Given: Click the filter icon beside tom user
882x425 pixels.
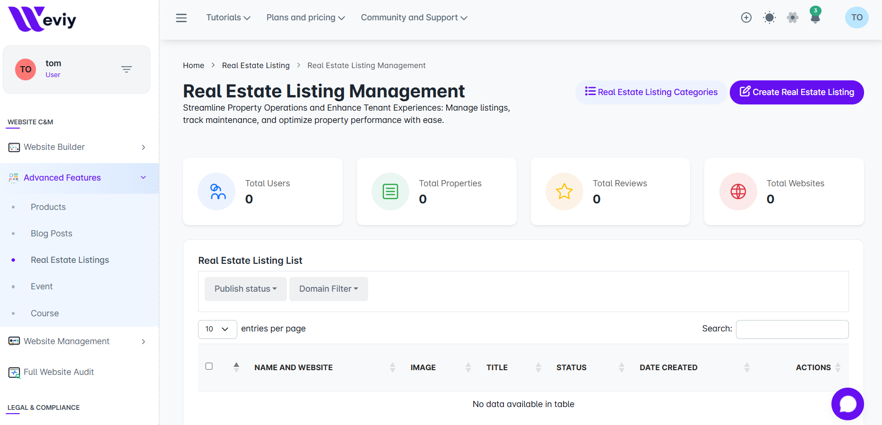Looking at the screenshot, I should [x=126, y=69].
